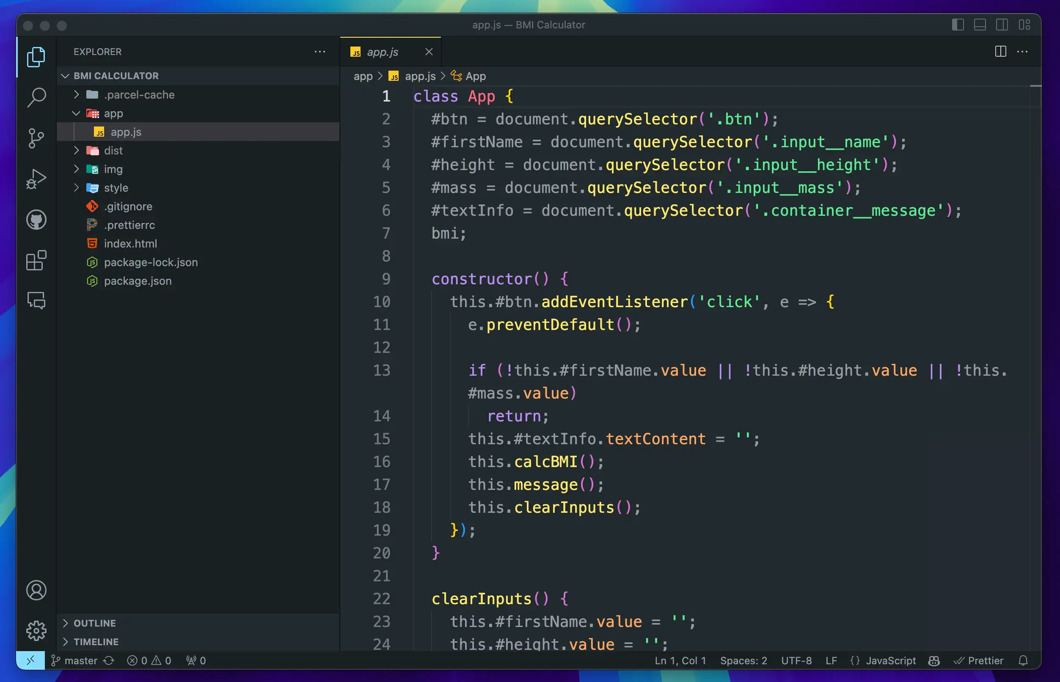Image resolution: width=1060 pixels, height=682 pixels.
Task: Click 'clearInputs' method name on line 22
Action: point(482,598)
